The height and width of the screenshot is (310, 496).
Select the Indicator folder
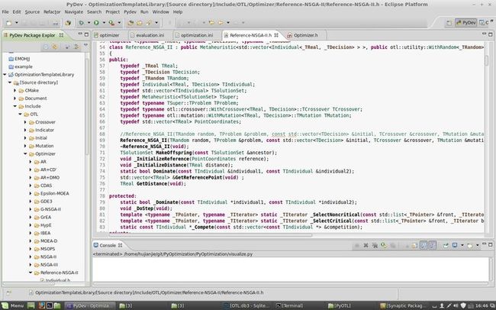tap(44, 130)
